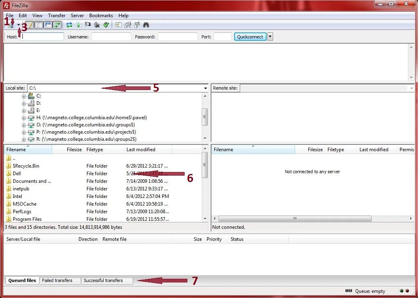Disconnect from the current server

[97, 25]
